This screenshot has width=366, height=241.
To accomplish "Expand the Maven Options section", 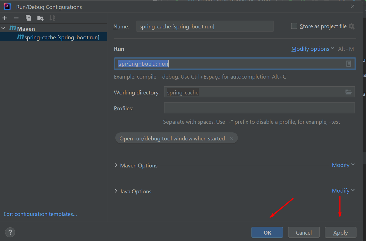I will click(x=116, y=165).
